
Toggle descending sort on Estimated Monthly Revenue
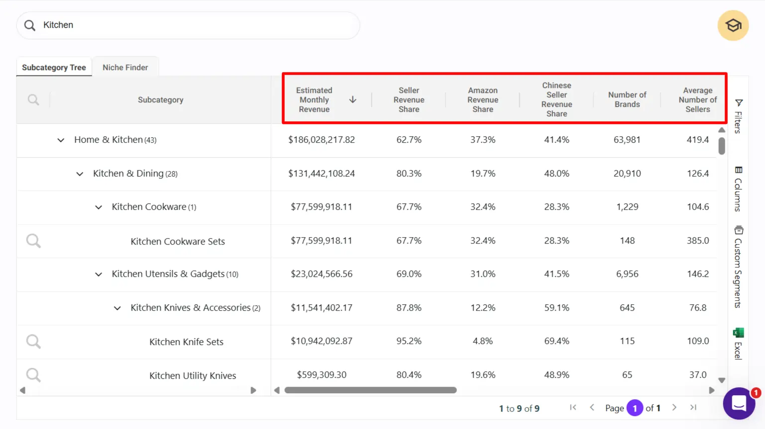pyautogui.click(x=352, y=99)
